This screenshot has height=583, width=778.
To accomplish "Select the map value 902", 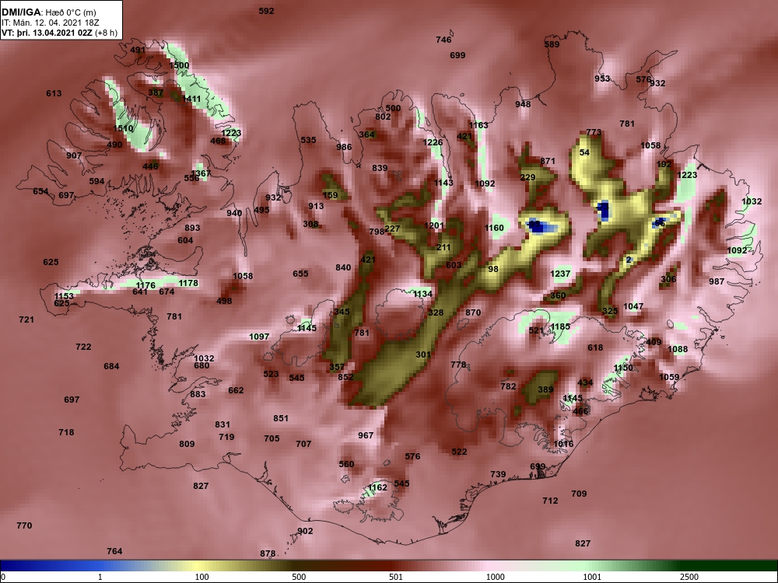I will tap(305, 531).
